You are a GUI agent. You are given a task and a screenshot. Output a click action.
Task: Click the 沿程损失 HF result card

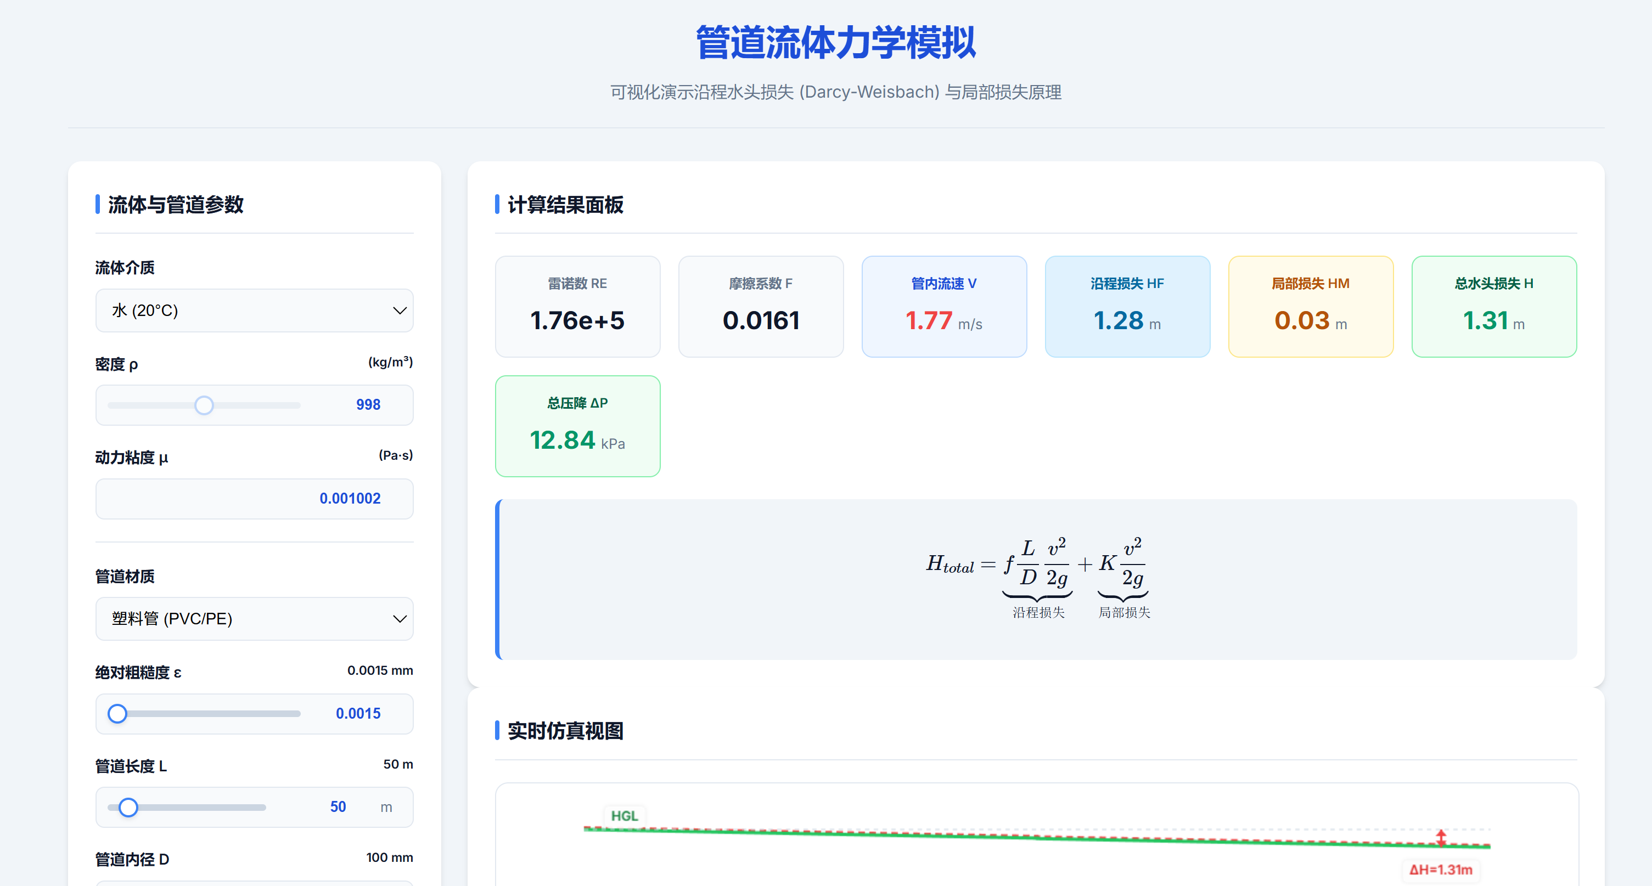pos(1127,307)
